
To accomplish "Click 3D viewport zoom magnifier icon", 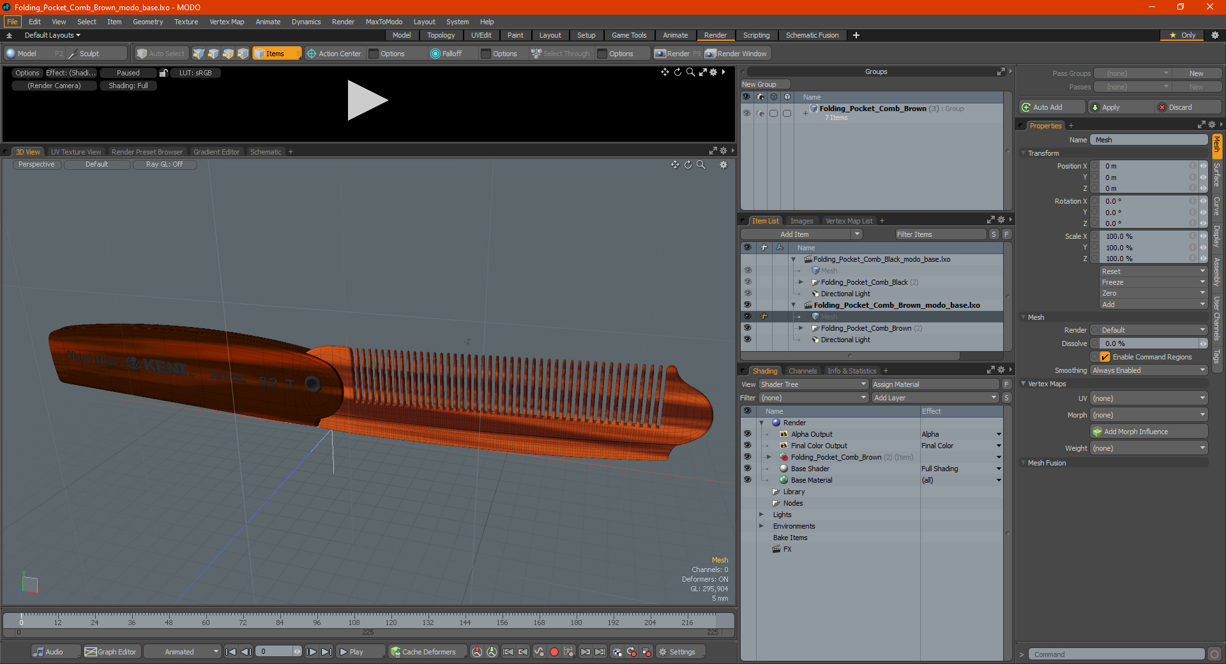I will coord(700,165).
